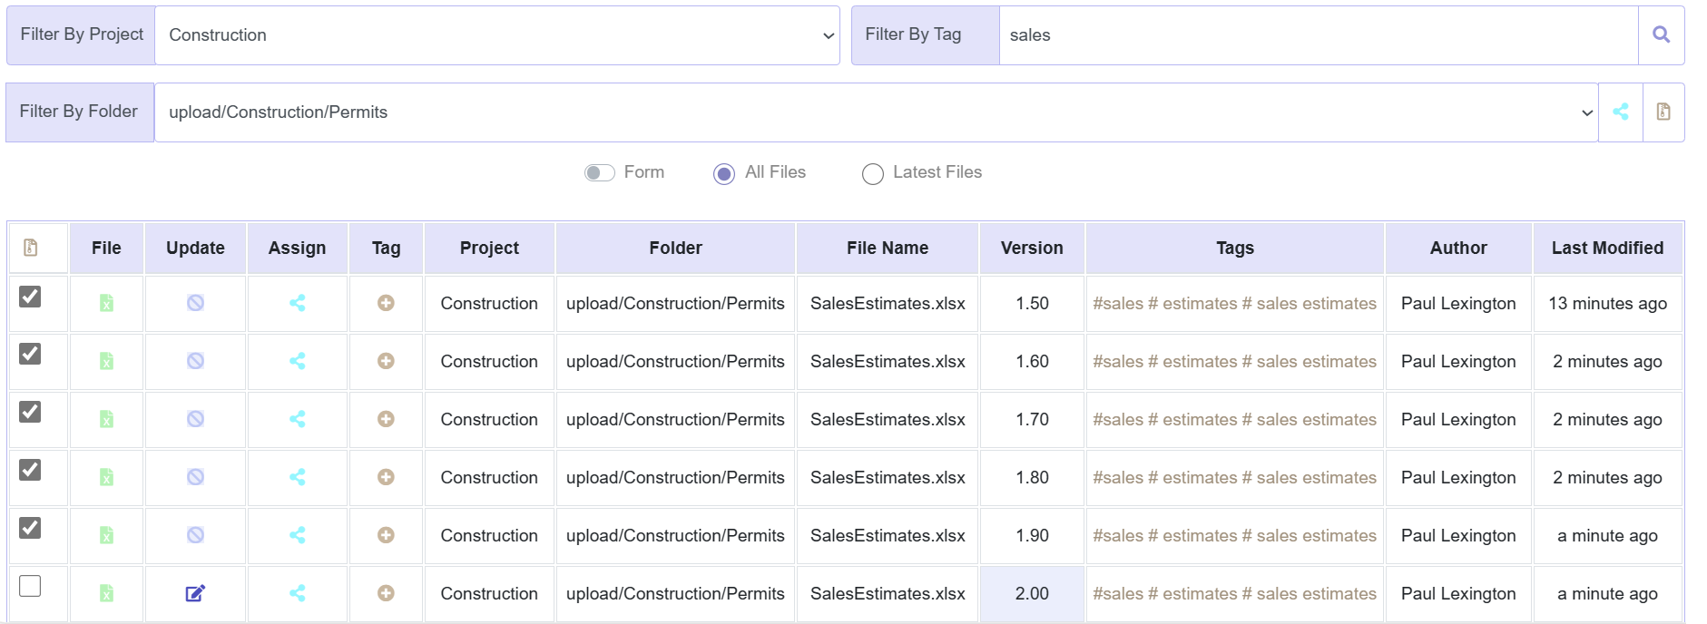
Task: Click the disabled update icon for version 1.70
Action: (195, 419)
